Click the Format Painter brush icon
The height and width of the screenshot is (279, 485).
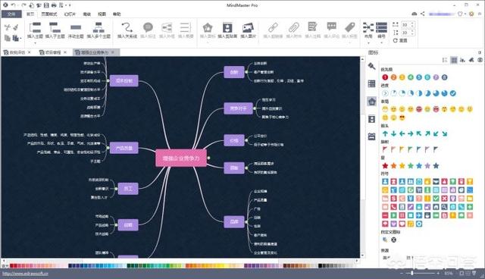(x=16, y=27)
